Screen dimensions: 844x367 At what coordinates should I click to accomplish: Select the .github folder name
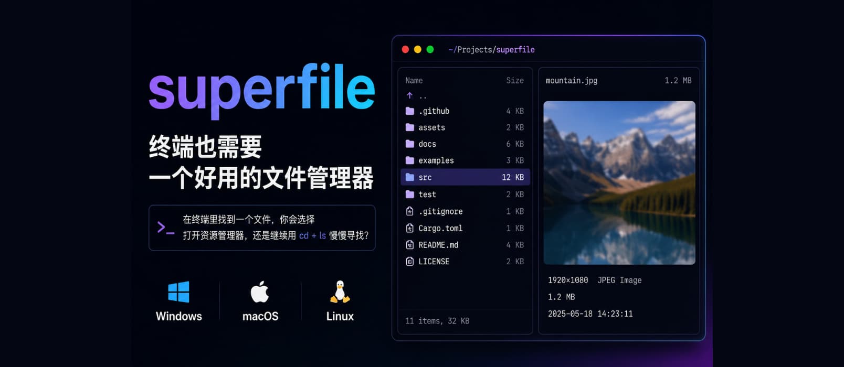[x=434, y=111]
